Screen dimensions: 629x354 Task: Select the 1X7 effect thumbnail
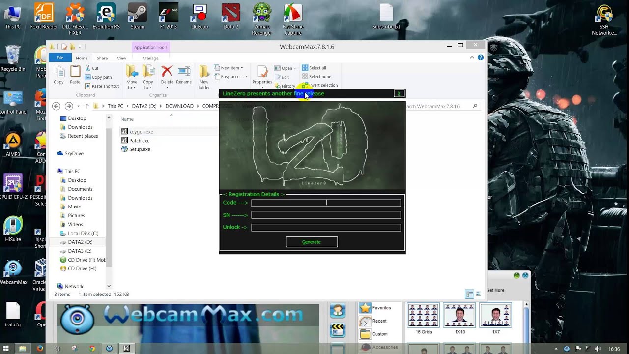tap(495, 319)
